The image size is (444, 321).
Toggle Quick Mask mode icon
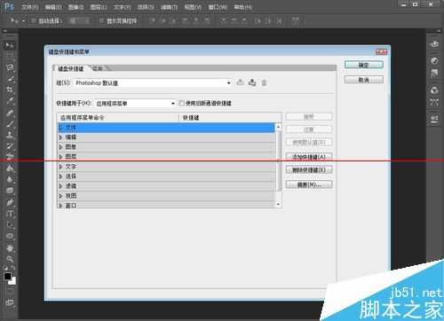(x=10, y=291)
